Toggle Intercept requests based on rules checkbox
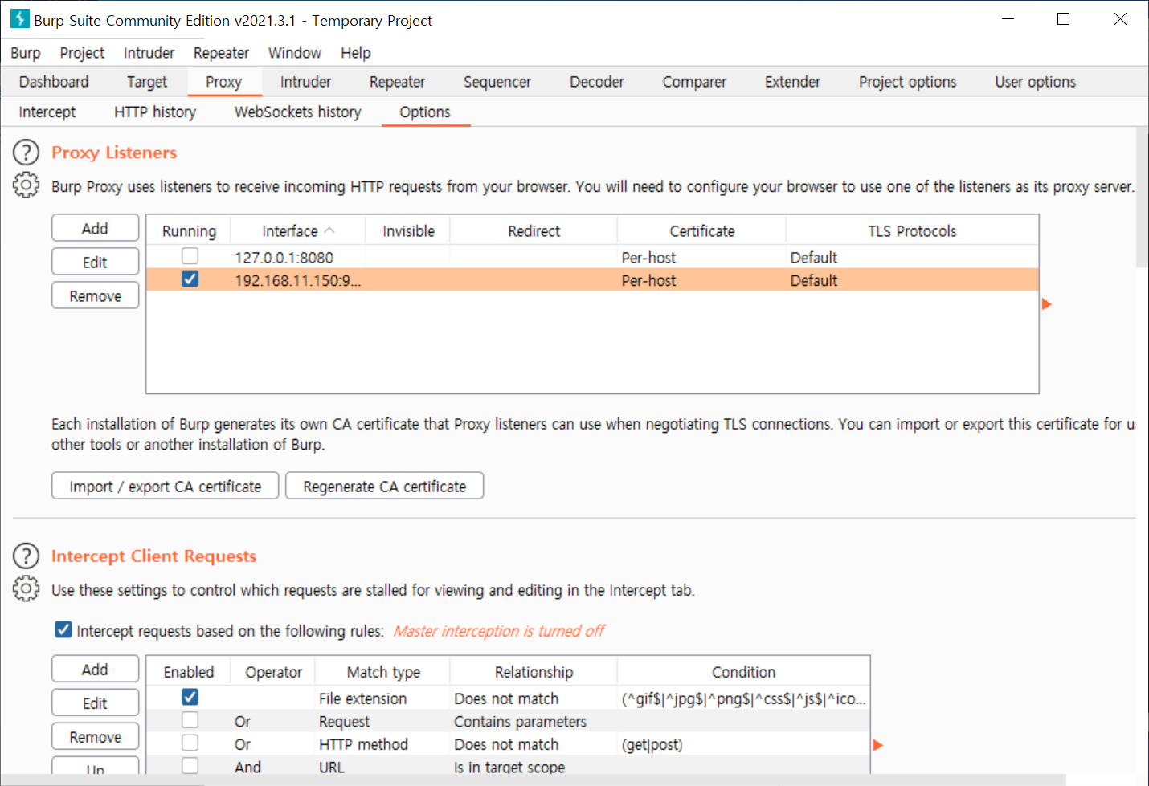This screenshot has width=1149, height=786. (63, 629)
